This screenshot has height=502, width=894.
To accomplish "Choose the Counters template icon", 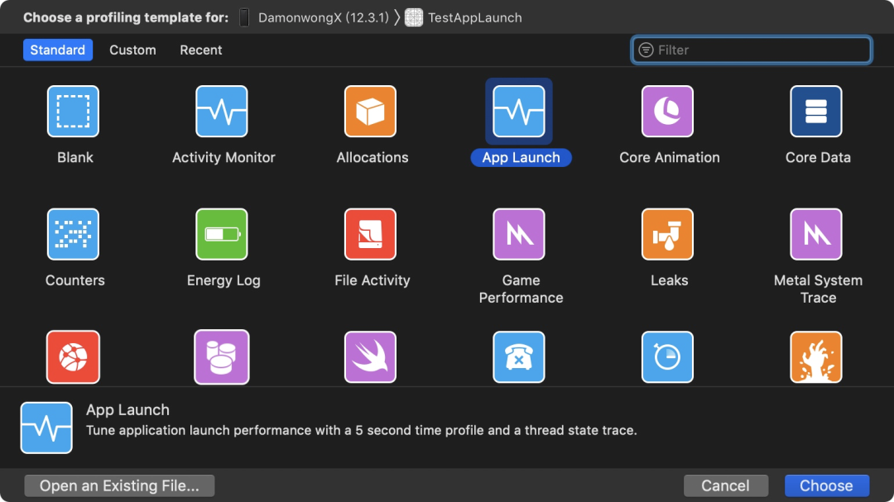I will pos(73,234).
